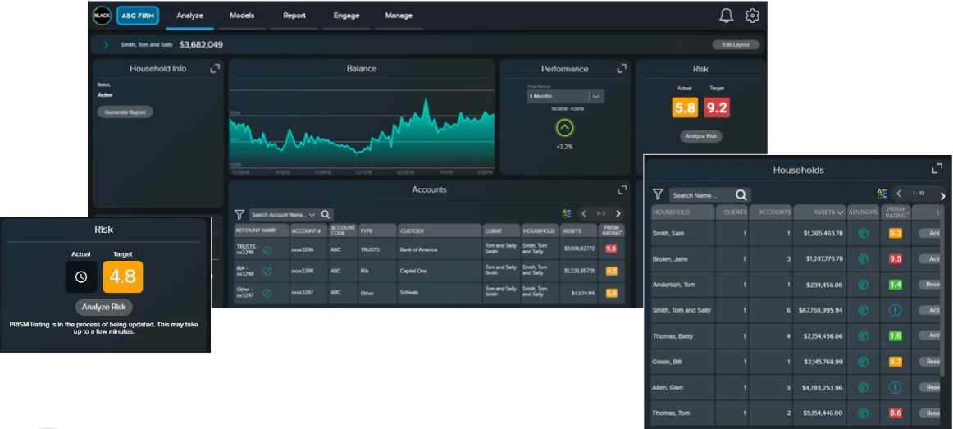
Task: Click the green 1.4 rating for Anderson, Tom
Action: (896, 285)
